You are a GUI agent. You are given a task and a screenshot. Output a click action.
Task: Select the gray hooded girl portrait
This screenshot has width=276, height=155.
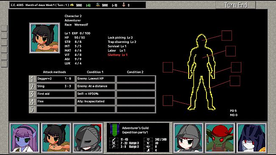point(188,138)
